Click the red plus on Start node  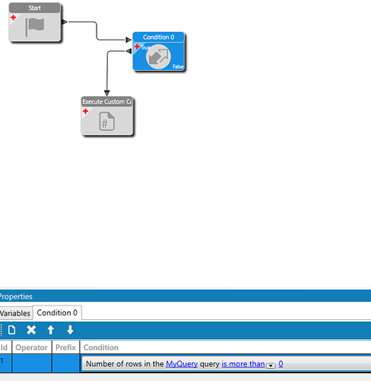click(13, 18)
